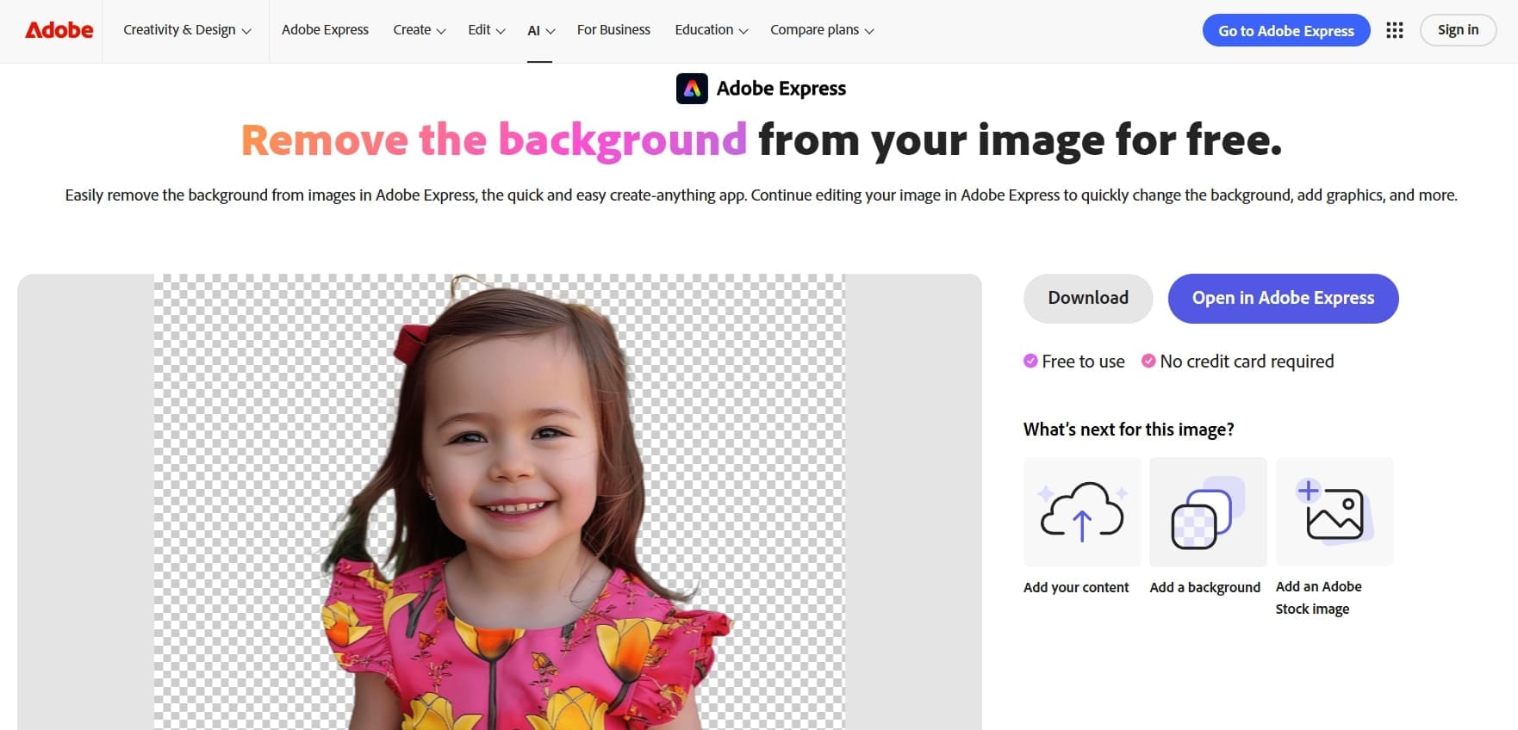This screenshot has width=1518, height=730.
Task: Open the Create dropdown menu
Action: pos(419,30)
